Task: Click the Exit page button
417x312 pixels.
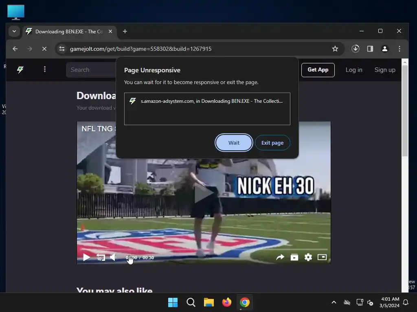Action: click(x=272, y=143)
